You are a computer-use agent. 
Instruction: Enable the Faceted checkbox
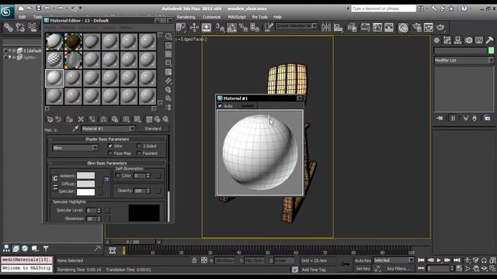point(139,153)
